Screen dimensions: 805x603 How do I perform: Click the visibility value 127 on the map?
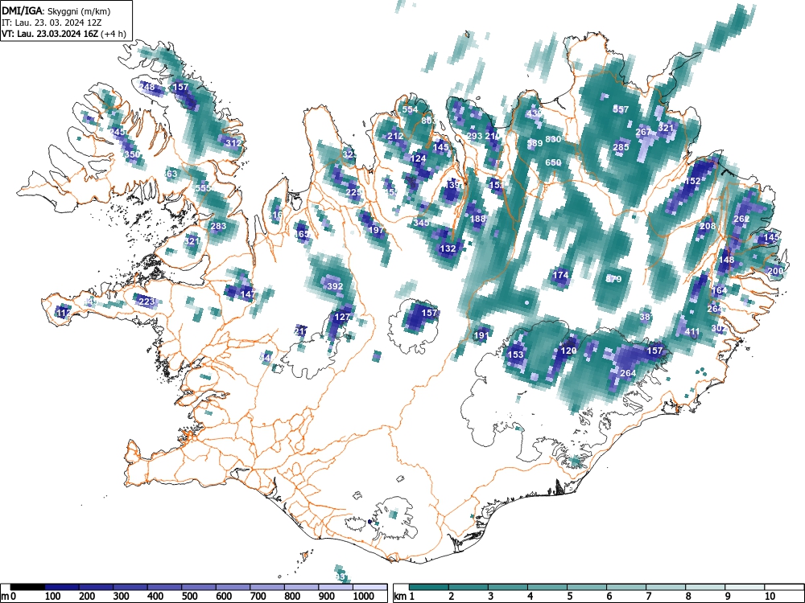point(342,317)
